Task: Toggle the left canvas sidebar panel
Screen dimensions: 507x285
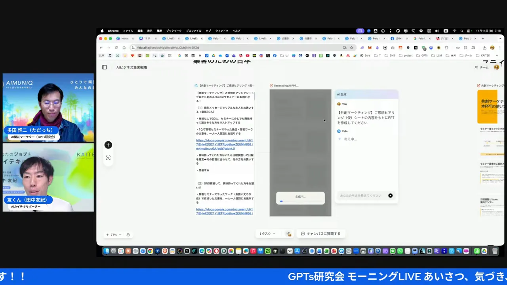Action: 104,67
